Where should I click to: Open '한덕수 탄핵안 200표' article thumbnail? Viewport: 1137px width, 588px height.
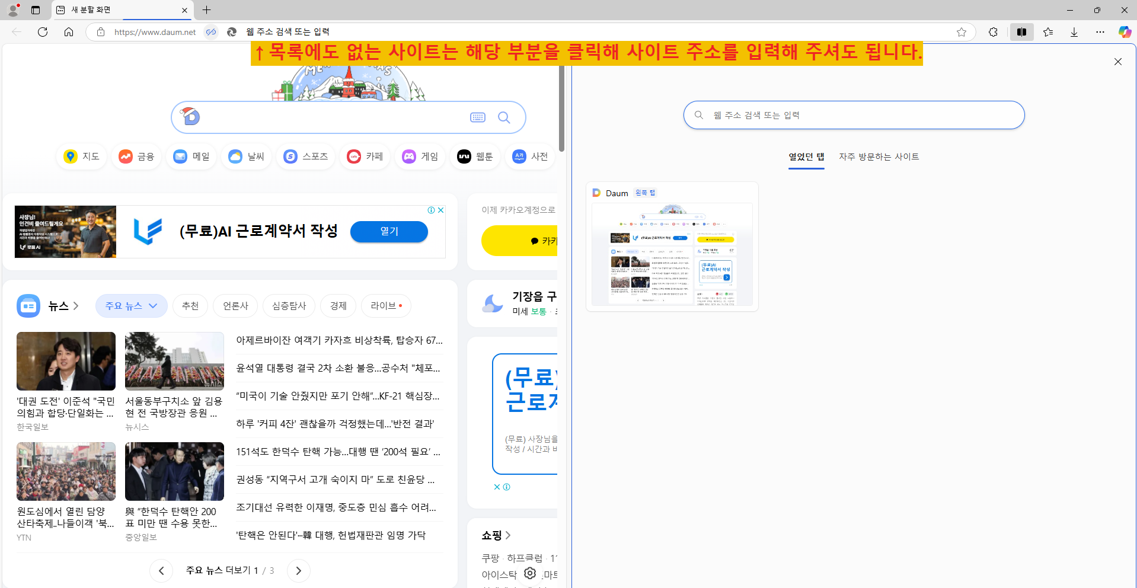[x=174, y=471]
